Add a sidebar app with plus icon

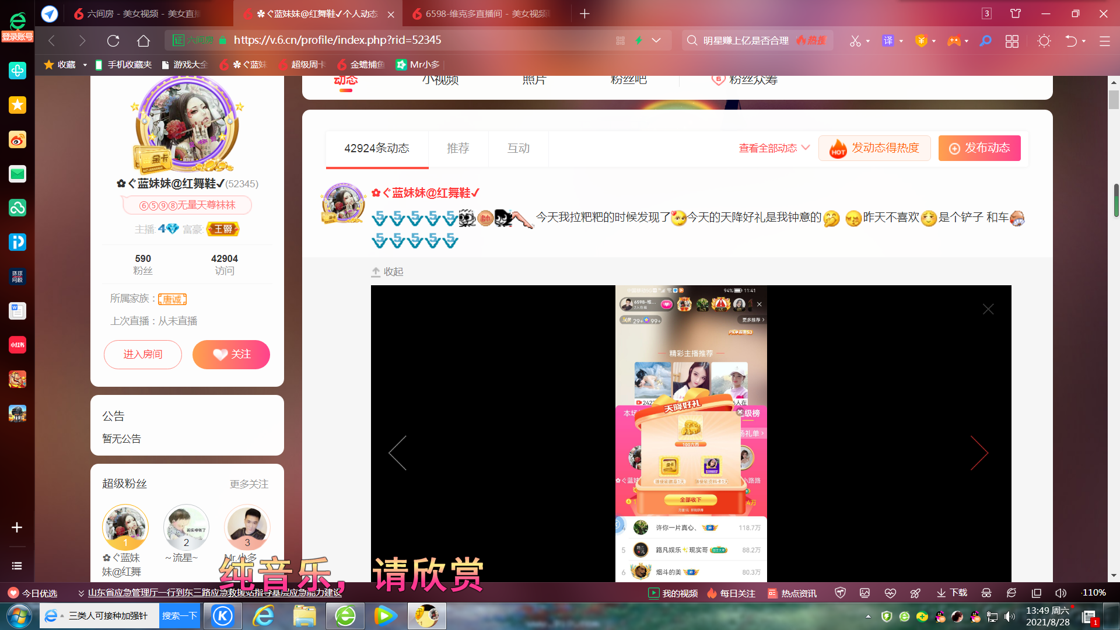[17, 527]
